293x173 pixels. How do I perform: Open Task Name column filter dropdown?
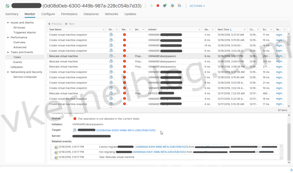pyautogui.click(x=103, y=30)
